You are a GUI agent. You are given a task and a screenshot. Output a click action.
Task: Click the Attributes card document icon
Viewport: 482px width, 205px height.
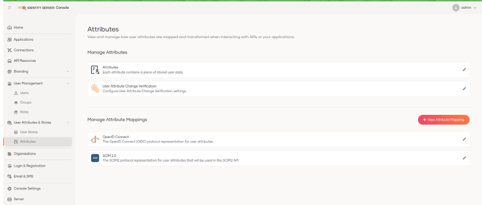[95, 69]
